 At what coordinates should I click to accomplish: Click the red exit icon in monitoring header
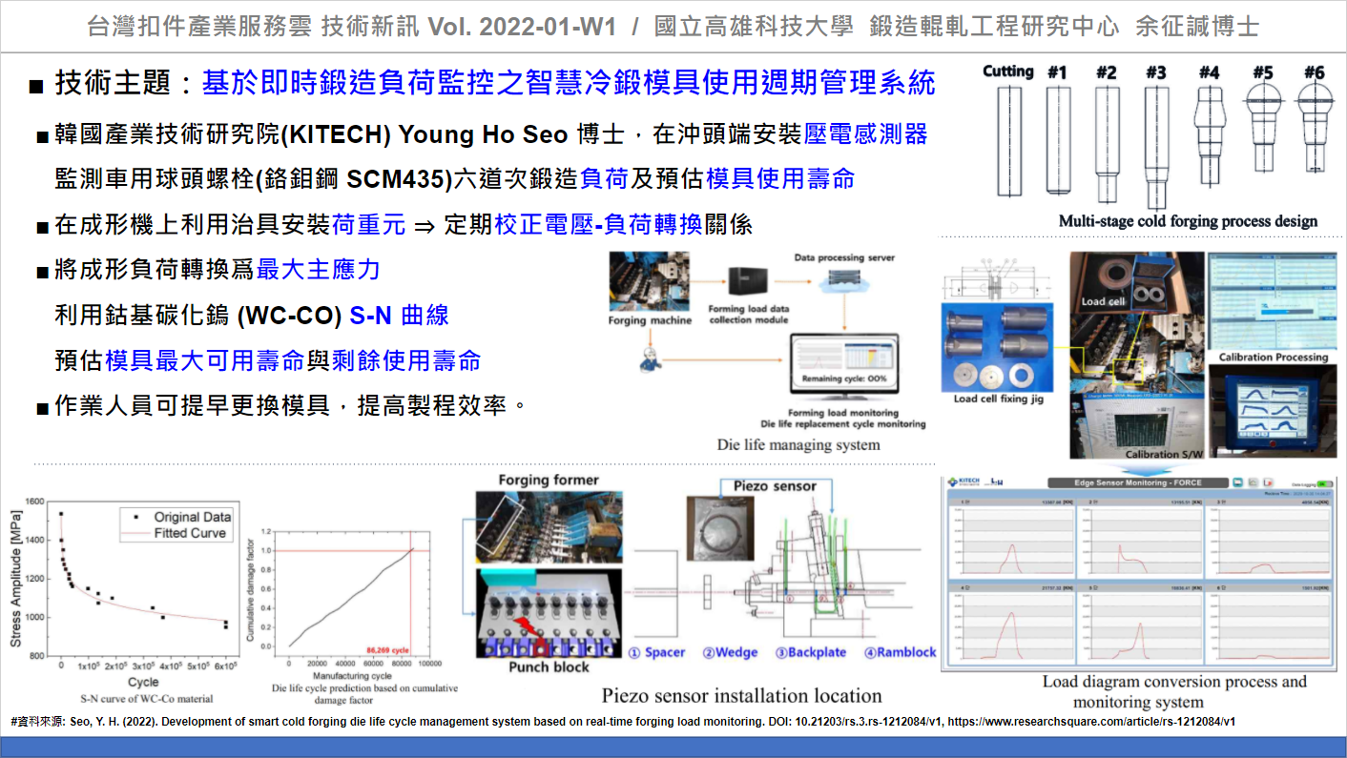1270,483
